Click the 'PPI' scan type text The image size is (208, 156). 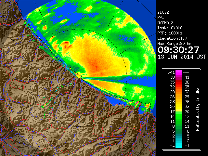(x=161, y=18)
